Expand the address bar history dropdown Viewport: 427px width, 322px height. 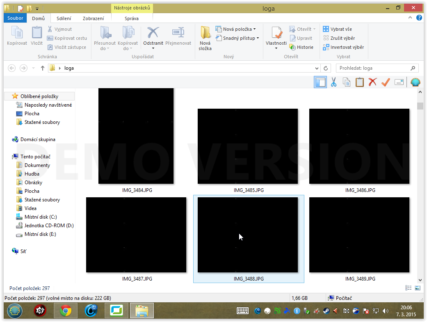317,68
